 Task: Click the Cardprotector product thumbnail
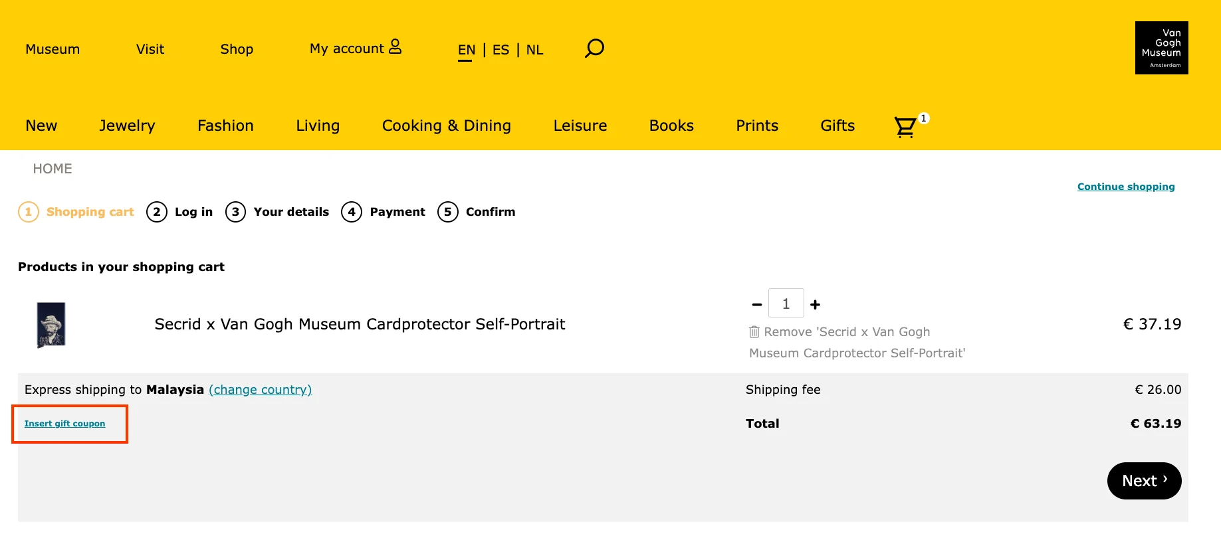51,325
